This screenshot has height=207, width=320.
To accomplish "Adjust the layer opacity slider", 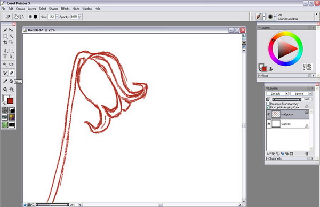I will pyautogui.click(x=287, y=99).
